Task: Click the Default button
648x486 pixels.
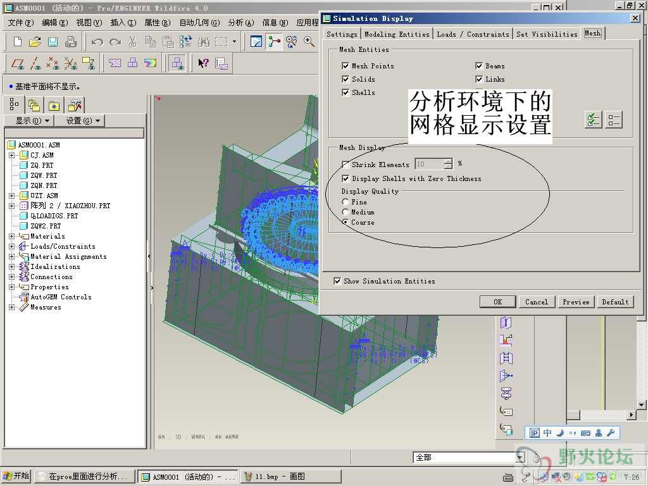Action: coord(615,302)
